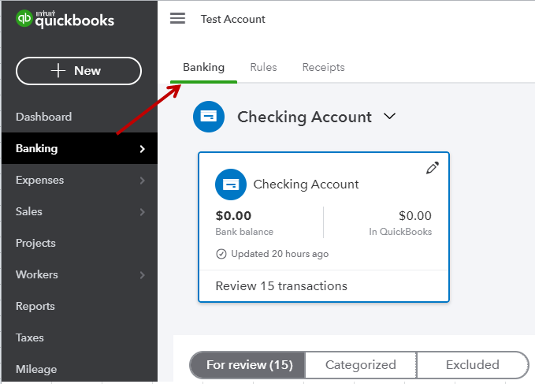The image size is (535, 384).
Task: Click the checkmark icon next to Updated 20 hours ago
Action: pyautogui.click(x=221, y=254)
